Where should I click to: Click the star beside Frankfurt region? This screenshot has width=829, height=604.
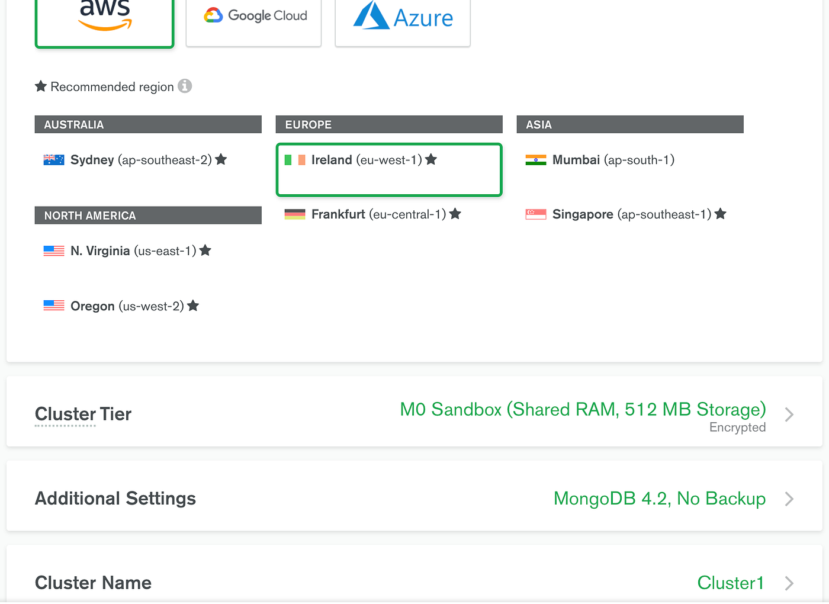(x=455, y=214)
